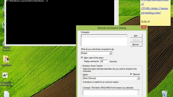The height and width of the screenshot is (97, 173).
Task: Open the Recycle Bin icon
Action: [x=165, y=94]
